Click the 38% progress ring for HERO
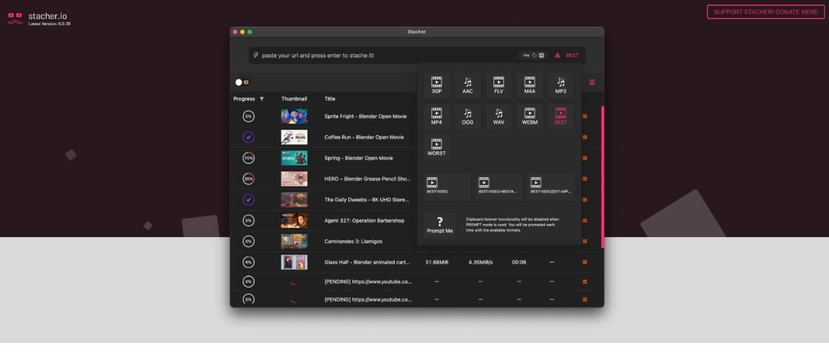 (248, 178)
